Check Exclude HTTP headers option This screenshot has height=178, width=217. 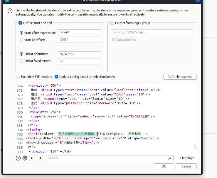coord(18,77)
